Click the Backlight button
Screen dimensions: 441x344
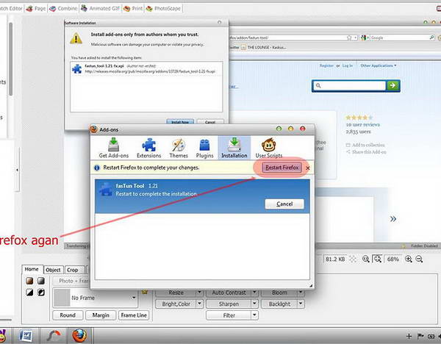[x=279, y=304]
